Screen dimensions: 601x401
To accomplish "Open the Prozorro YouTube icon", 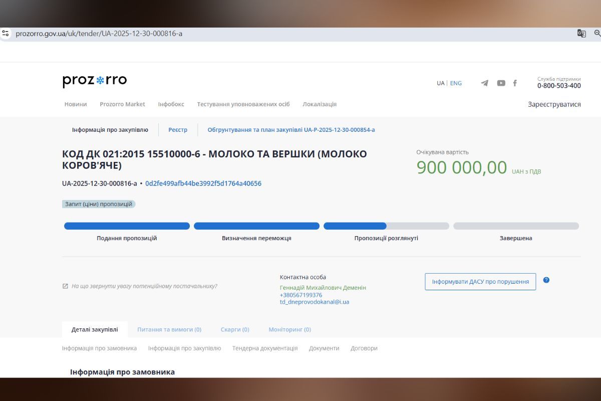I will coord(501,83).
